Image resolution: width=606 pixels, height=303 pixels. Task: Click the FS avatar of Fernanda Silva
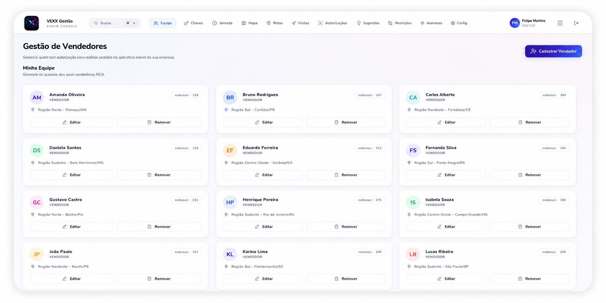pyautogui.click(x=413, y=150)
